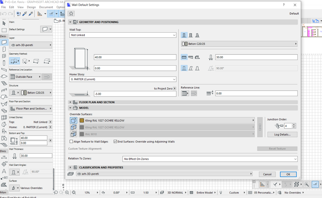Click the -5.00 elevation to Project Zero field
322x198 pixels.
(x=135, y=94)
